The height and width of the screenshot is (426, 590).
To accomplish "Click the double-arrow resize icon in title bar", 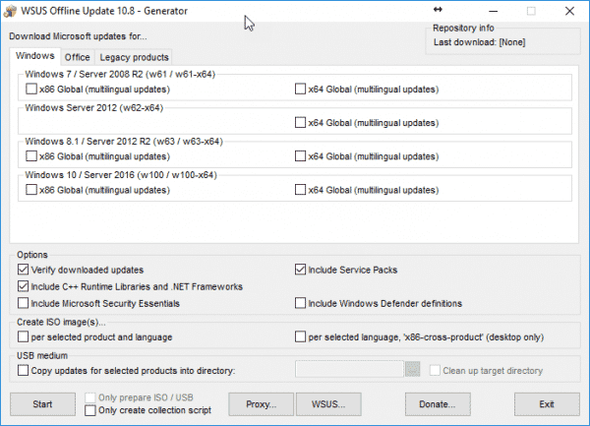I will coord(438,10).
